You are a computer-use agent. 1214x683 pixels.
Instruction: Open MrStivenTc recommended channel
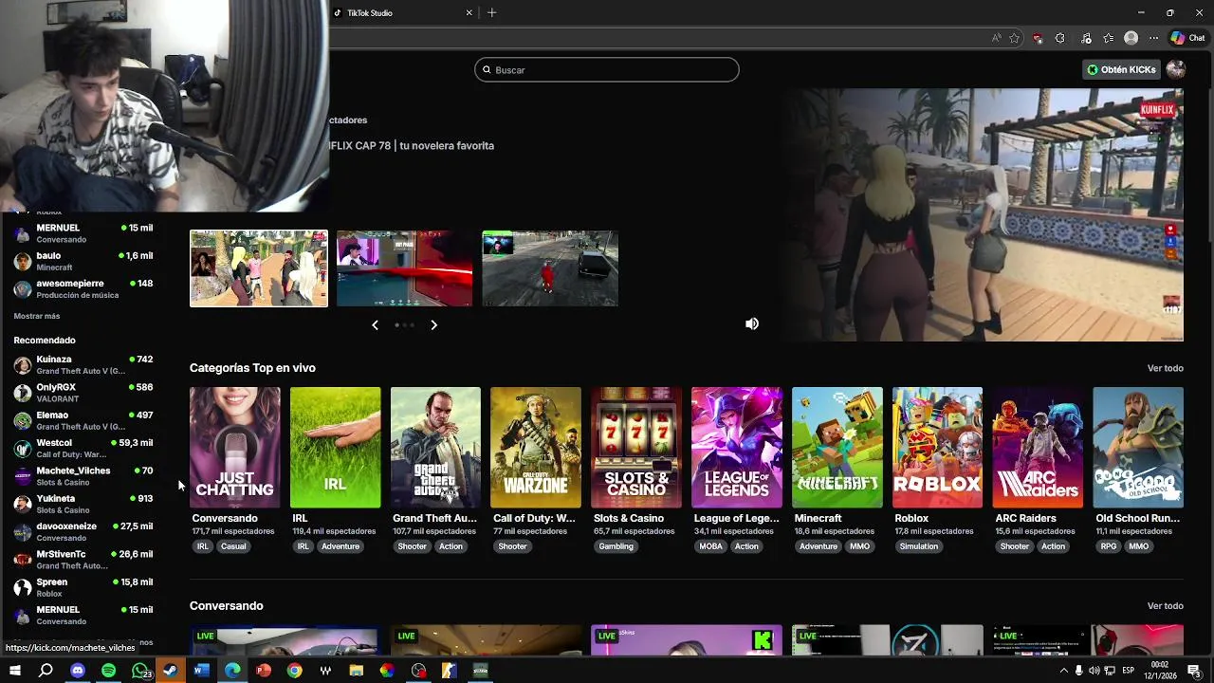tap(83, 560)
